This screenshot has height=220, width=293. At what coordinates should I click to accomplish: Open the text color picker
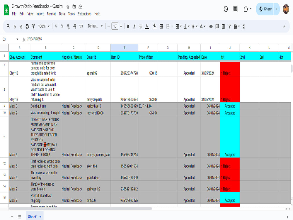tap(147, 27)
